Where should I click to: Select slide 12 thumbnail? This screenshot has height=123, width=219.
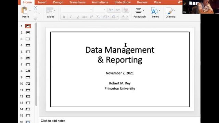(x=28, y=96)
